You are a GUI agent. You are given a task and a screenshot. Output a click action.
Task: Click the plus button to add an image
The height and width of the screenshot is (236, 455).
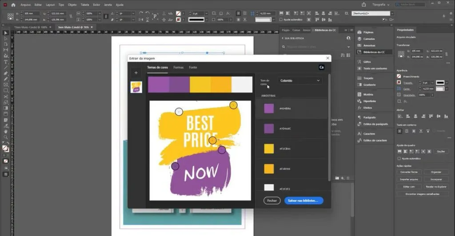click(136, 72)
